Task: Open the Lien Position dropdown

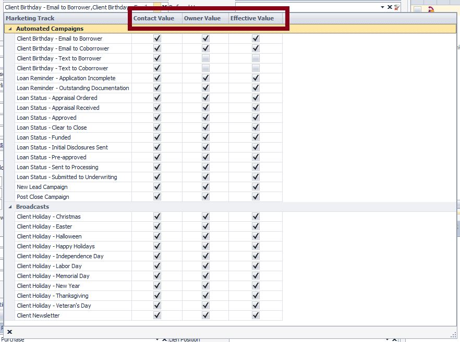Action: pyautogui.click(x=387, y=339)
